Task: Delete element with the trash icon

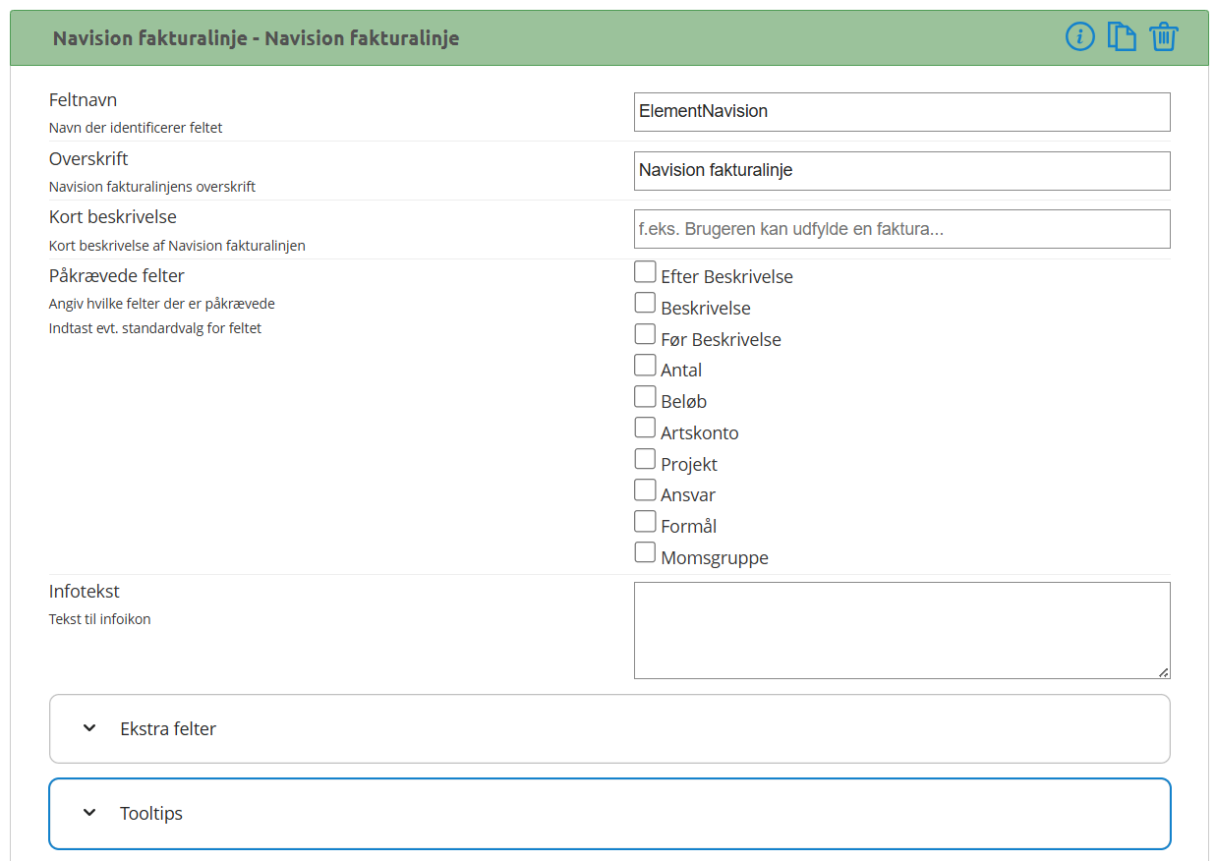Action: pyautogui.click(x=1163, y=37)
